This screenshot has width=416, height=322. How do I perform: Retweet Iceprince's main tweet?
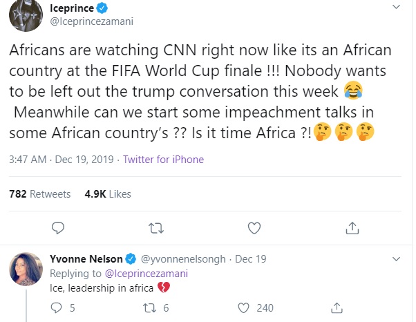[156, 227]
